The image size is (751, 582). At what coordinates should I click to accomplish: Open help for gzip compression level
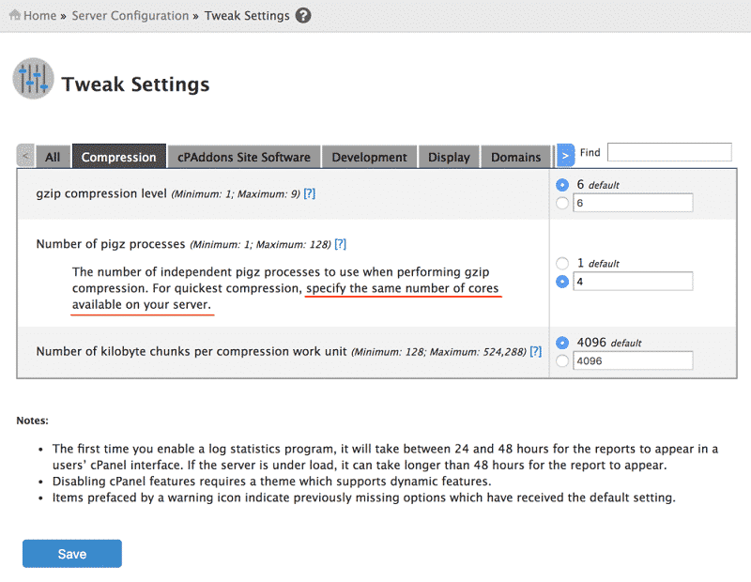click(309, 193)
